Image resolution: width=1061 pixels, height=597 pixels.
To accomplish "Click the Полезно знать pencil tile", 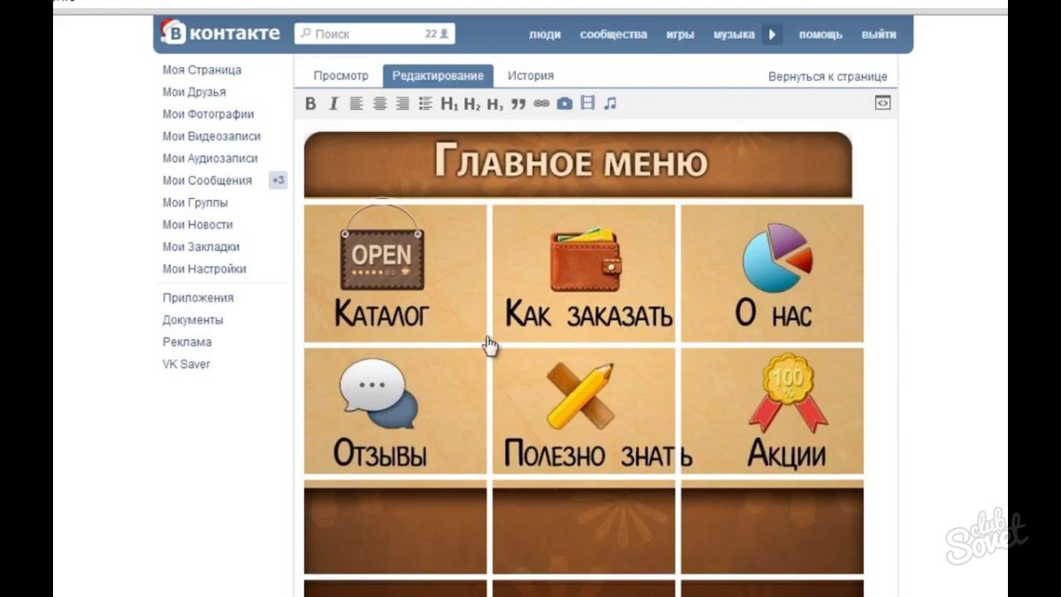I will point(584,411).
